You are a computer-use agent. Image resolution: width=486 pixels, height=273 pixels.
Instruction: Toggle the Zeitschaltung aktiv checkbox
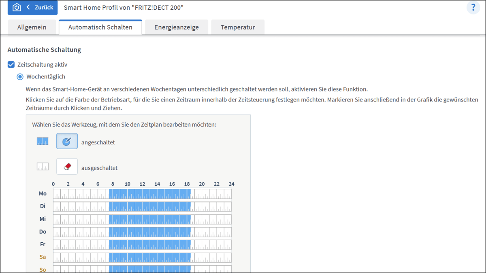[11, 64]
